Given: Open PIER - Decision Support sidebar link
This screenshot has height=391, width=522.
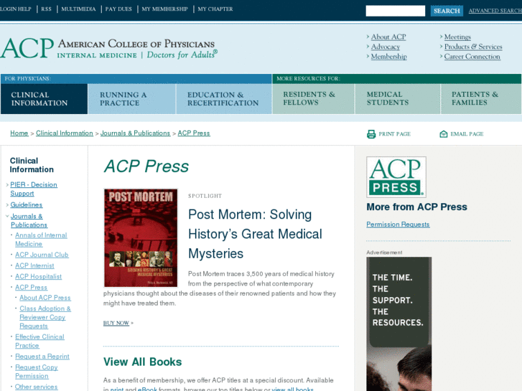Looking at the screenshot, I should 33,189.
